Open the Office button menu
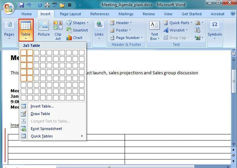 (9, 8)
